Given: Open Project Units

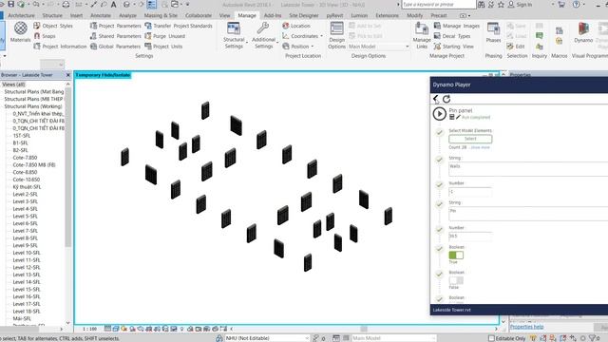Looking at the screenshot, I should 163,47.
